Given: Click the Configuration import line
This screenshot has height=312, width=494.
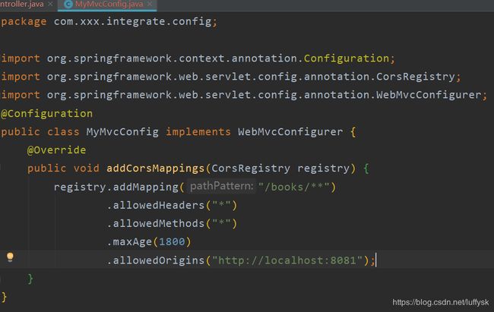Looking at the screenshot, I should 198,58.
